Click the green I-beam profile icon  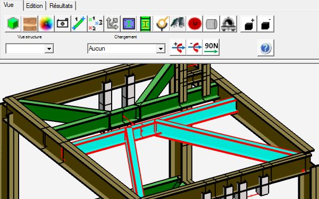(146, 23)
